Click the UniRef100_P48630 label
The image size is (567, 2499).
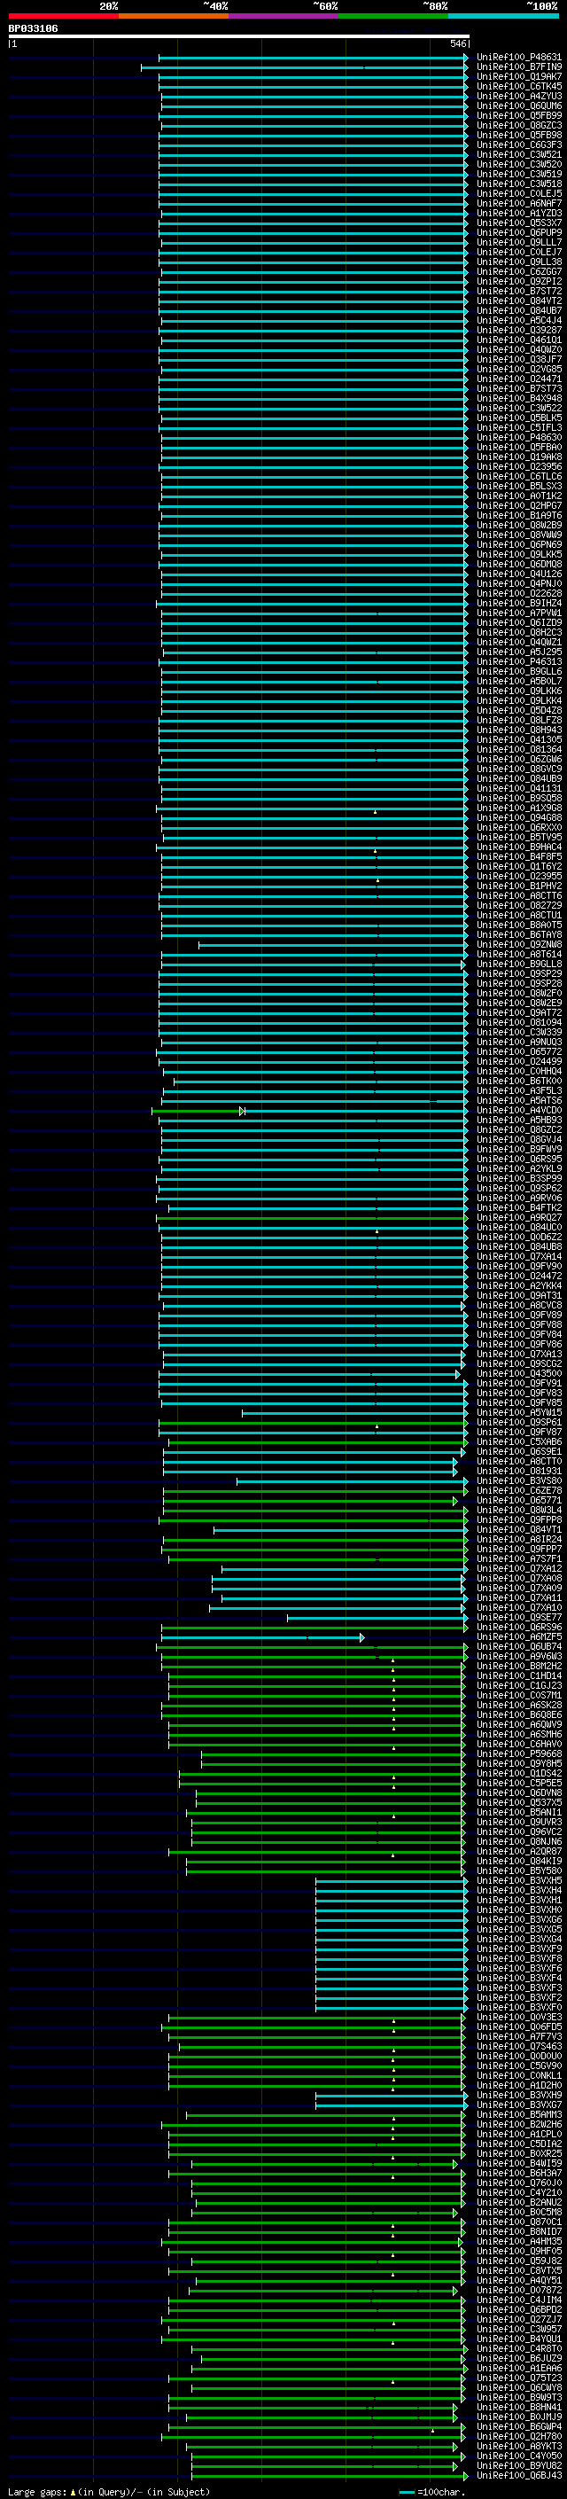pos(518,438)
